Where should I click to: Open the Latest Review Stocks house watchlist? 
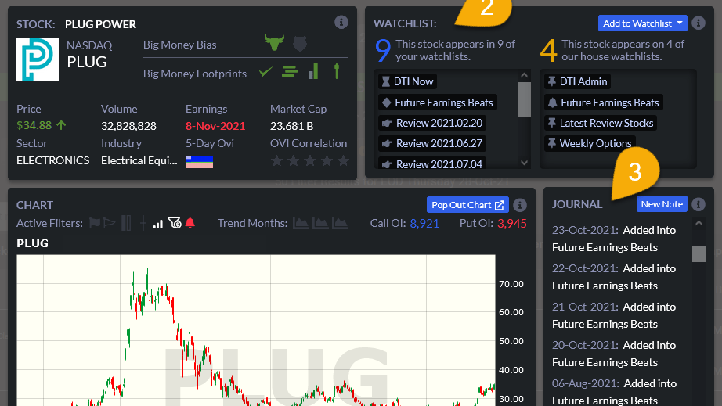click(x=601, y=123)
